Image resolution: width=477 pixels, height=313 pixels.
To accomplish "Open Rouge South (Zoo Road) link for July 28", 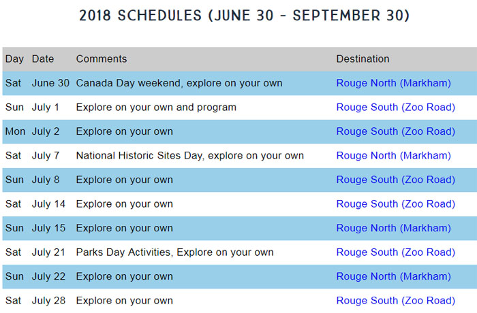I will [x=395, y=301].
